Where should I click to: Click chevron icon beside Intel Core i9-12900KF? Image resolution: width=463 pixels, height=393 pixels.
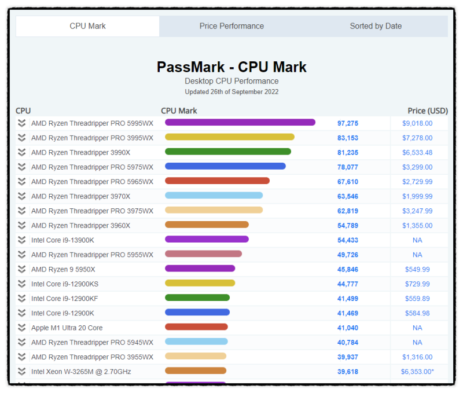click(21, 299)
